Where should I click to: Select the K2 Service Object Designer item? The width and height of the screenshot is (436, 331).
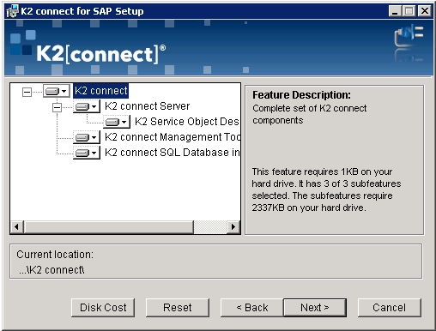tap(187, 122)
